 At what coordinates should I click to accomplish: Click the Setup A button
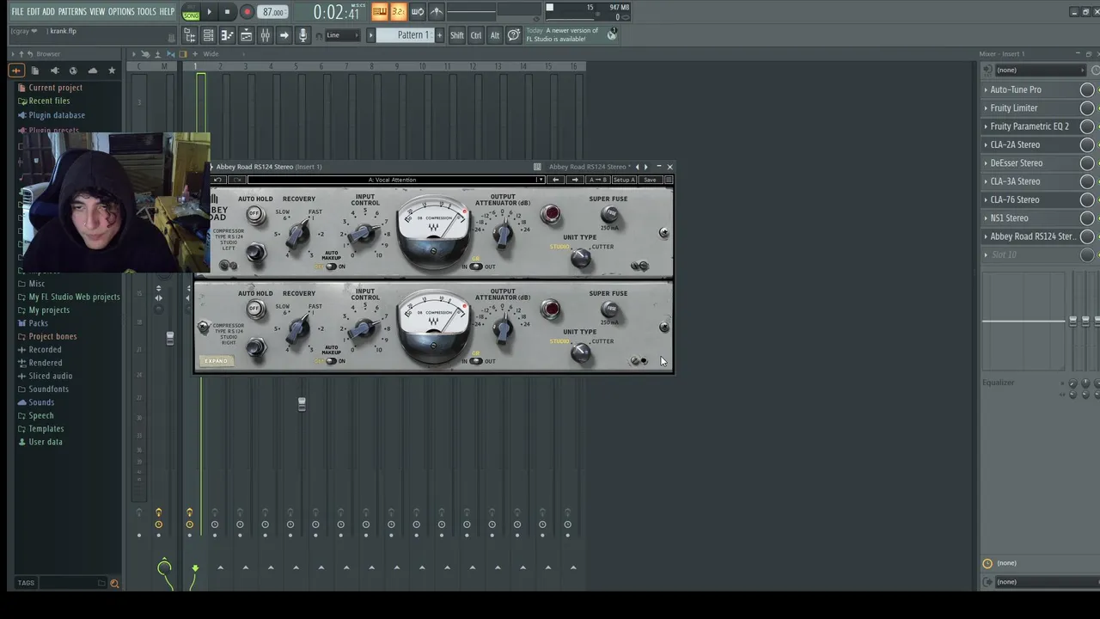click(624, 180)
